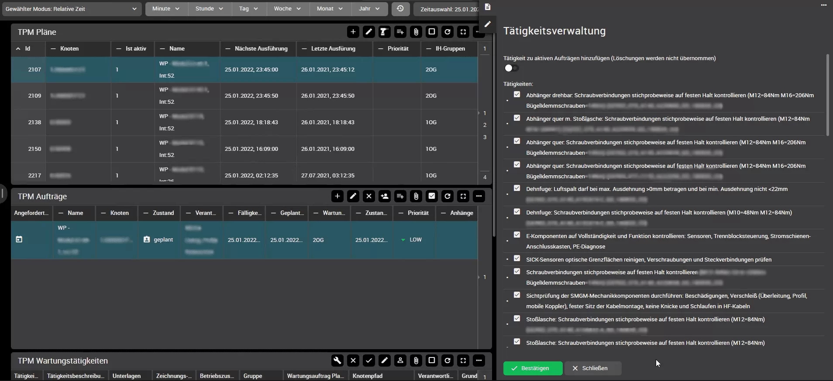Click 'IH-Gruppen' column header in TPM Pläne
Image resolution: width=833 pixels, height=381 pixels.
click(450, 48)
